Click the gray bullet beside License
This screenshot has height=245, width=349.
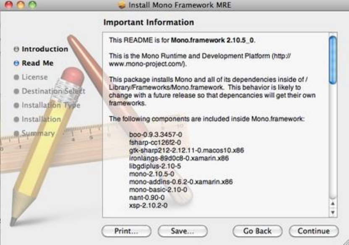16,77
